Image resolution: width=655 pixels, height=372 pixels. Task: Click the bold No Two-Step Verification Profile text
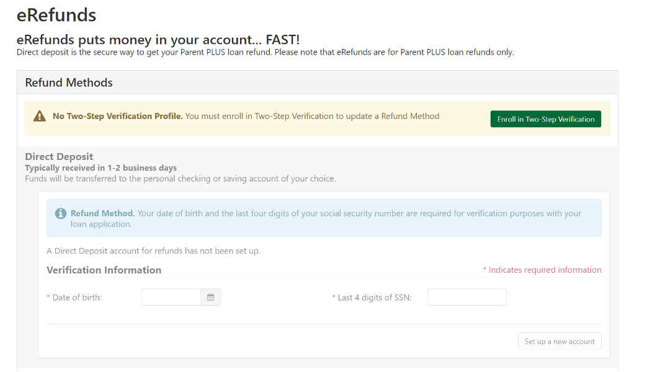point(117,116)
